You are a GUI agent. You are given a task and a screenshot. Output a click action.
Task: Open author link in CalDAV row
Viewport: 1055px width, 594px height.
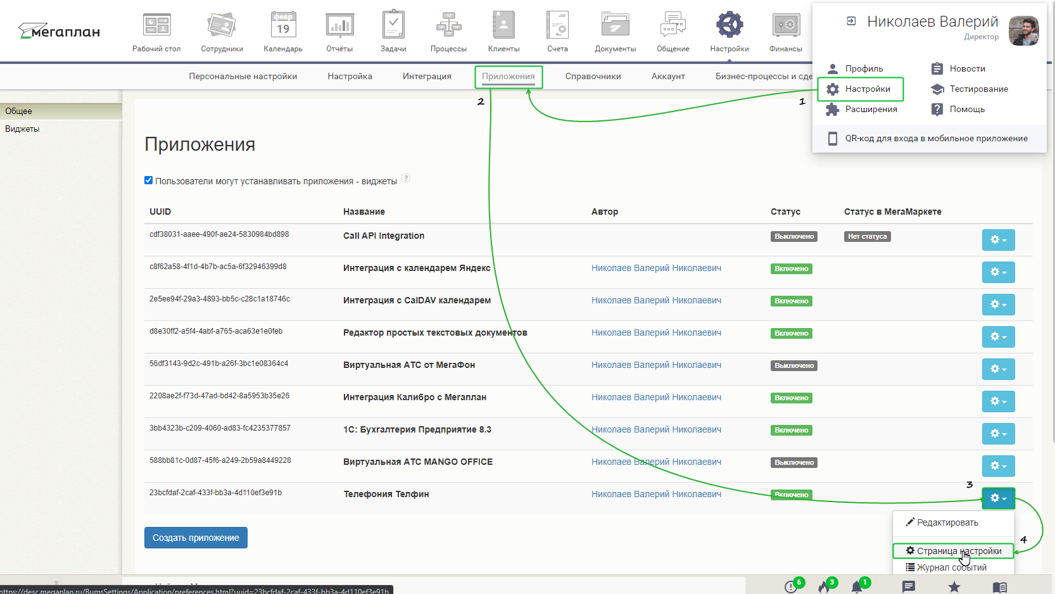click(x=656, y=300)
